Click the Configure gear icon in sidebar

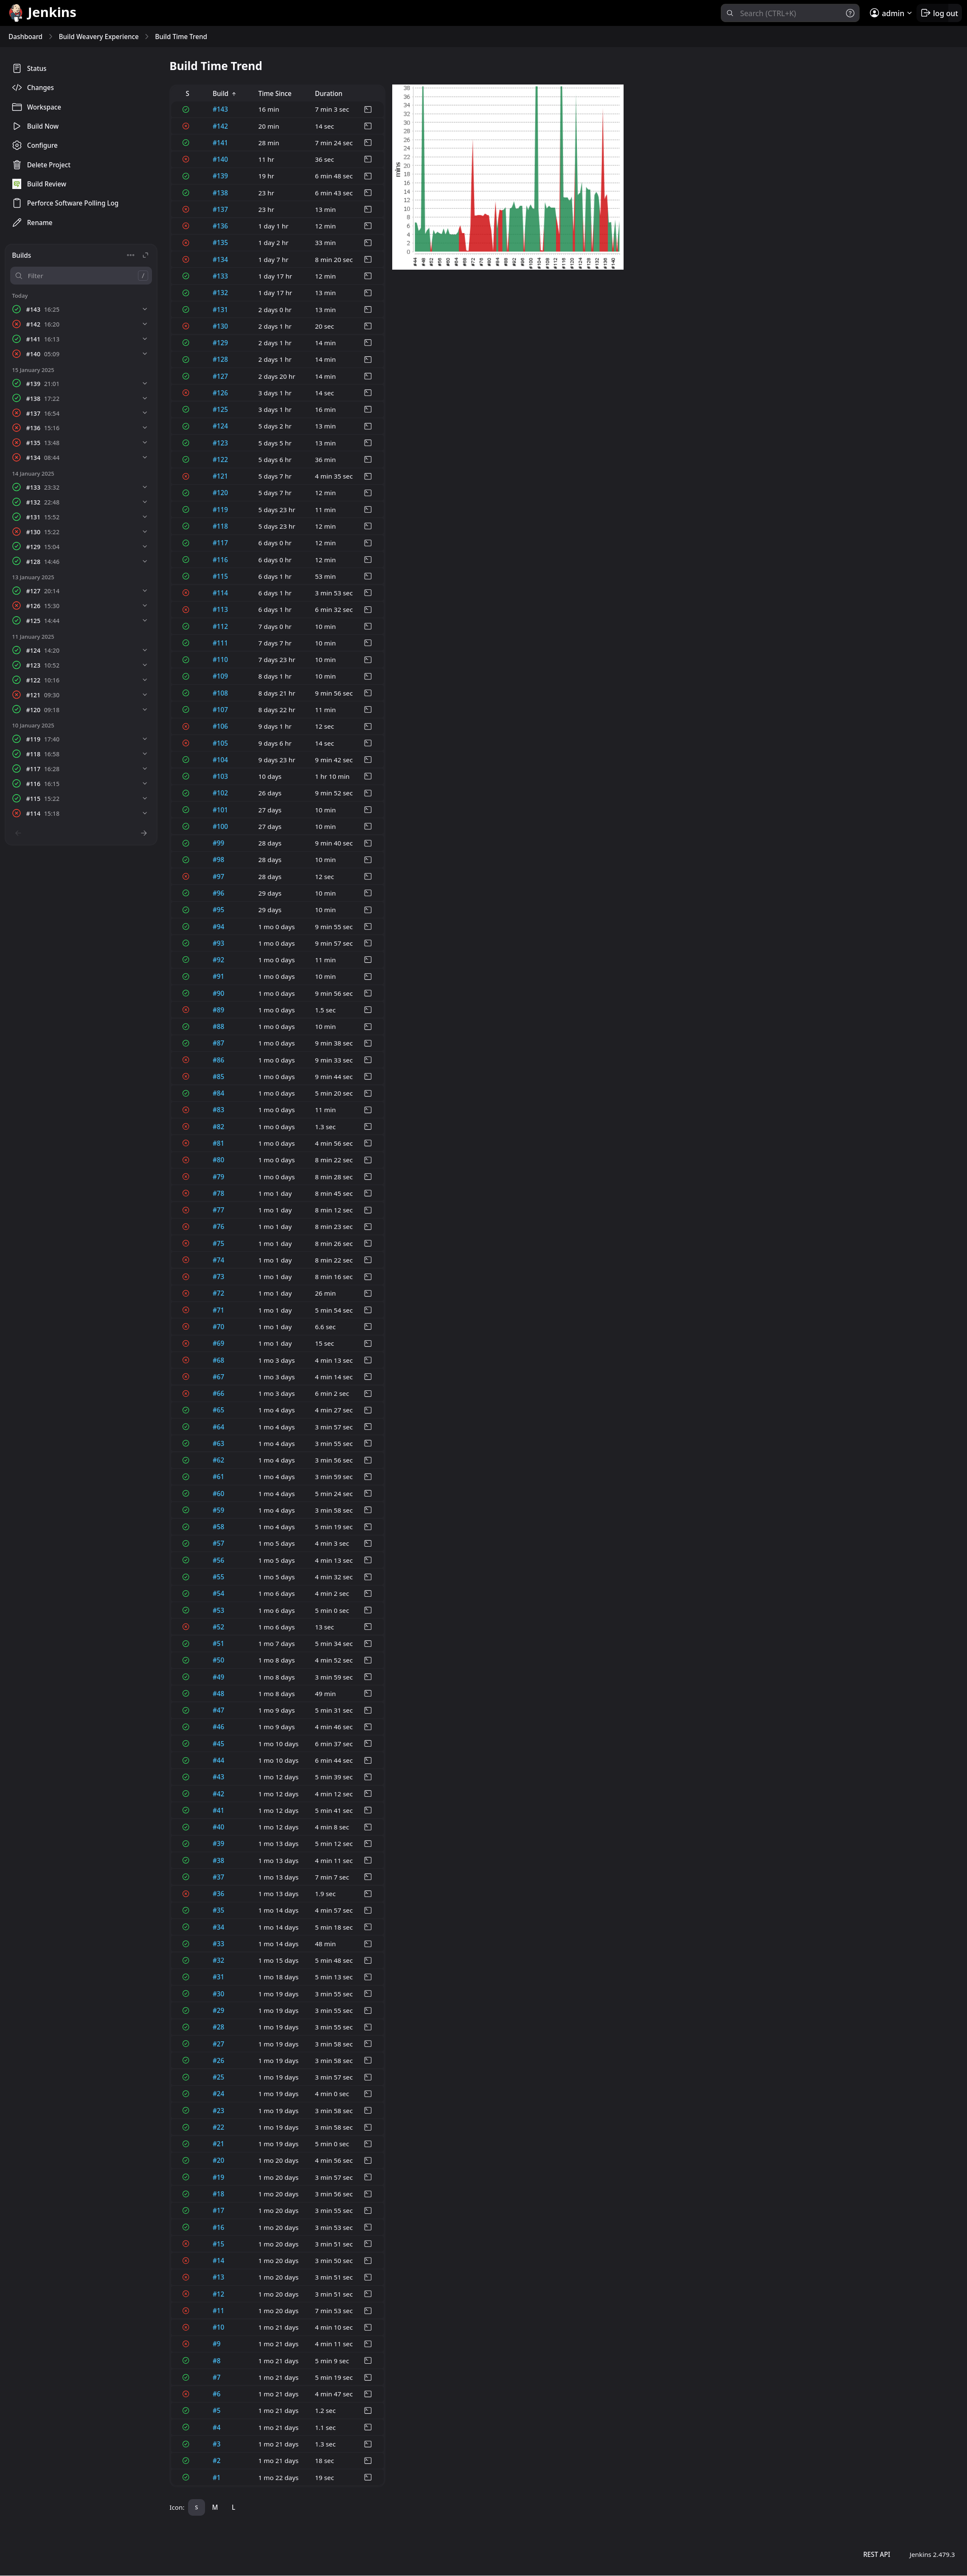pos(17,145)
